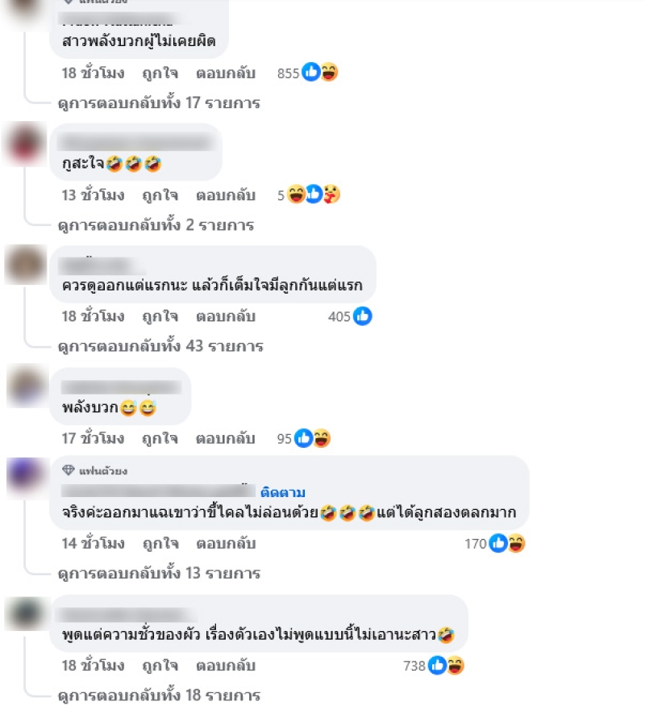The width and height of the screenshot is (645, 706).
Task: Open the reaction emojis next to count 5
Action: (x=314, y=194)
